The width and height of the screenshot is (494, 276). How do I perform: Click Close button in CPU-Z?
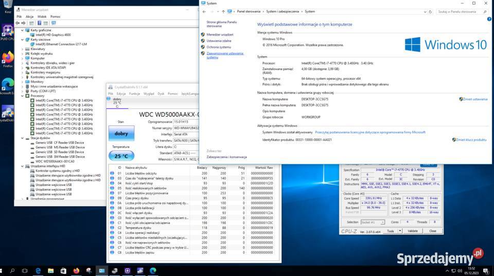433,231
